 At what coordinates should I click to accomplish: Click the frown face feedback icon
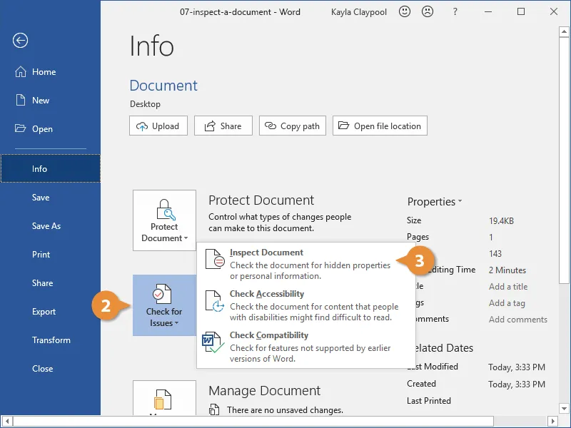pyautogui.click(x=428, y=12)
